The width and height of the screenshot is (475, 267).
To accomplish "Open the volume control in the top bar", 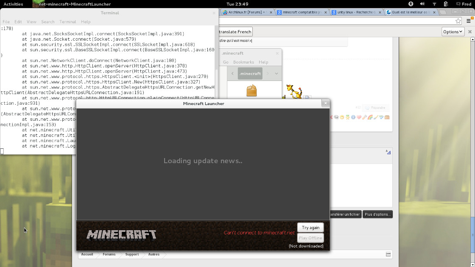I will point(422,4).
